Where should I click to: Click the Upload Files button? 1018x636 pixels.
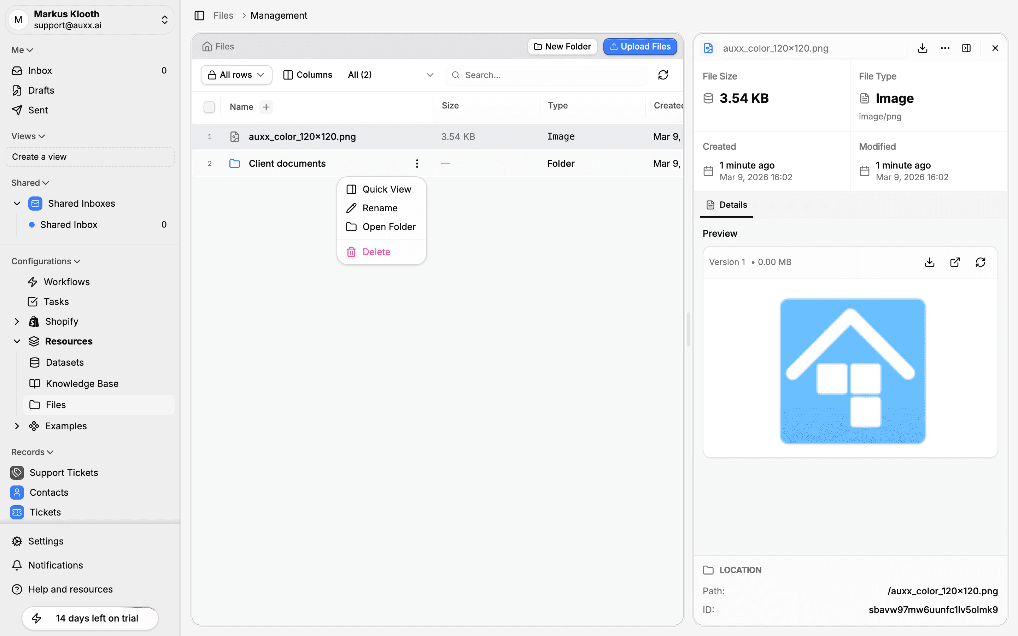tap(640, 46)
